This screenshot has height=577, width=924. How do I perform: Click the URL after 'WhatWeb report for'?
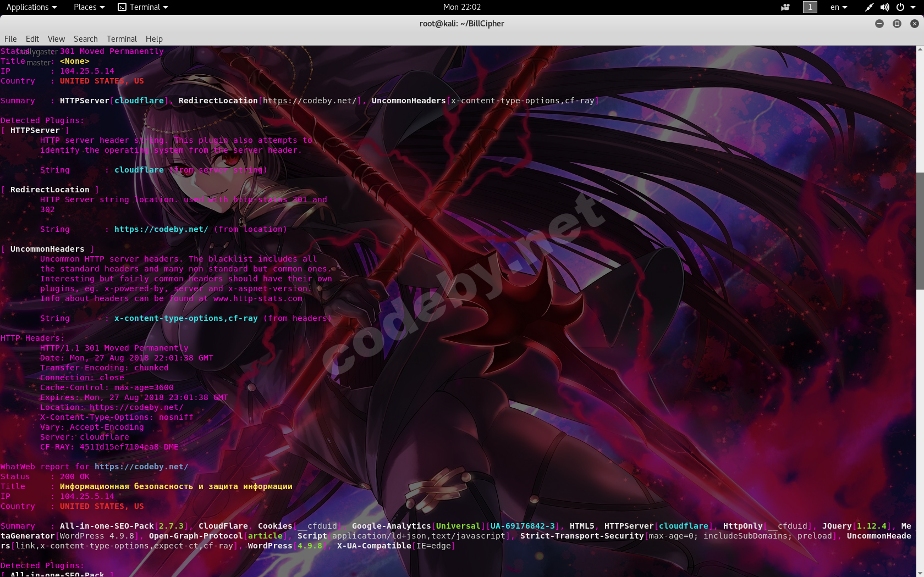tap(141, 467)
